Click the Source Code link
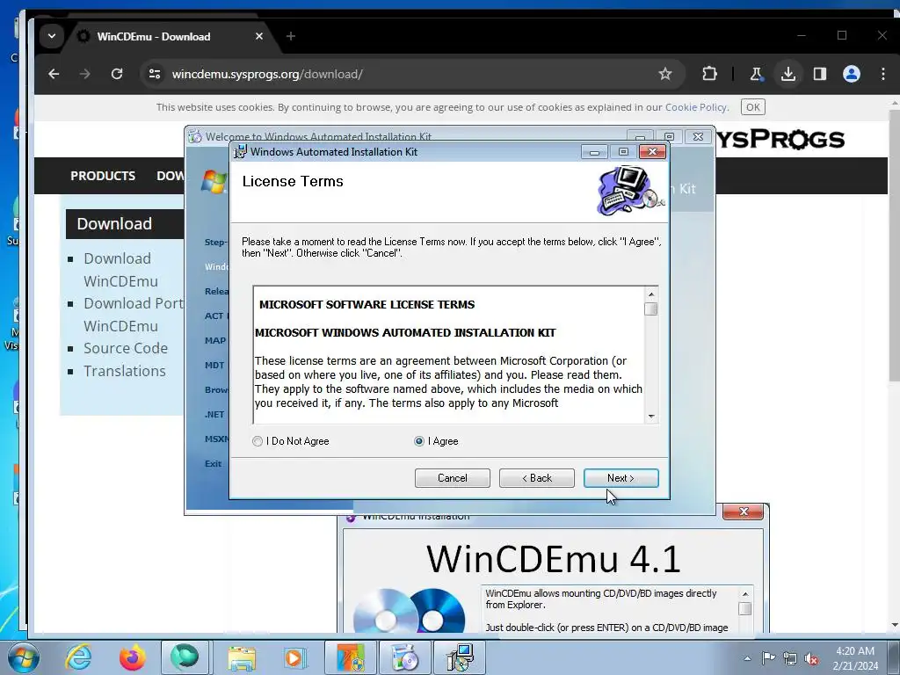Image resolution: width=900 pixels, height=675 pixels. (126, 348)
